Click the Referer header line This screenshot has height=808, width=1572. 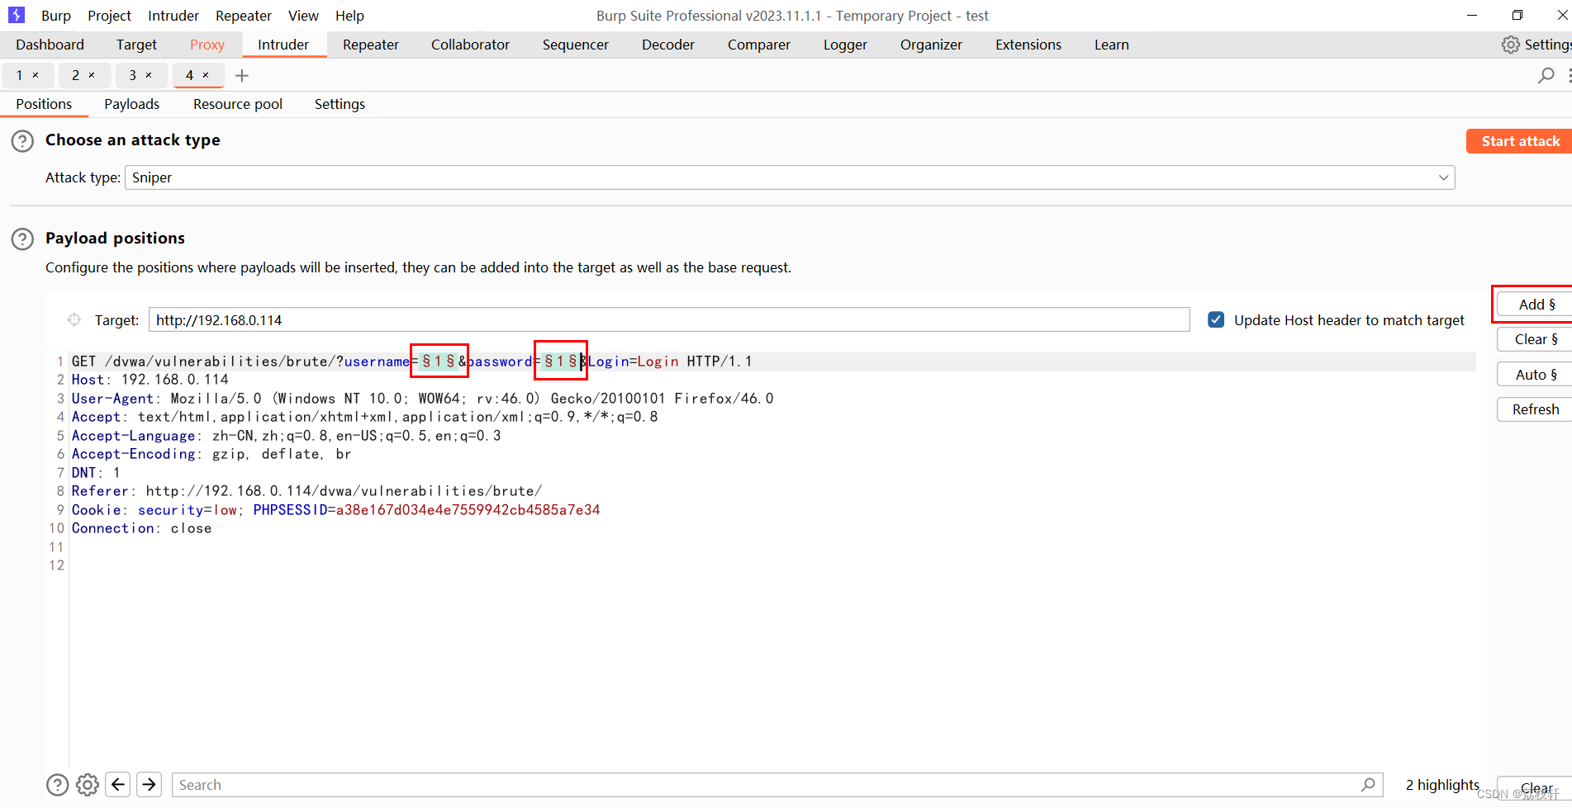click(306, 491)
